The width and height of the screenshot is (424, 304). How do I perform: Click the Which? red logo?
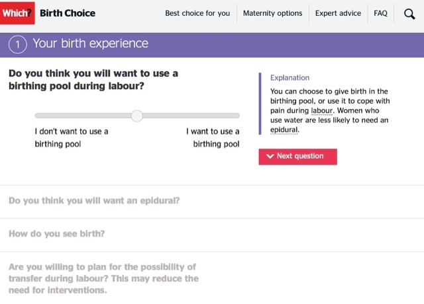[x=17, y=13]
